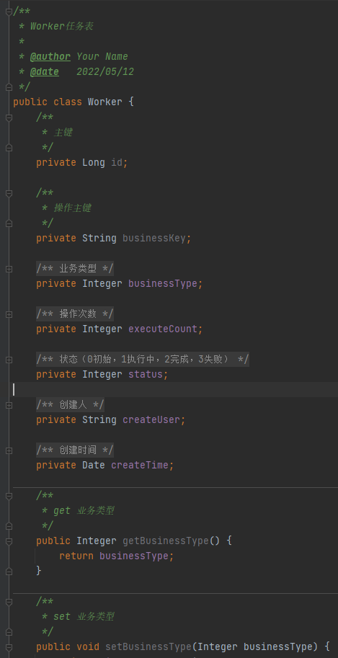Image resolution: width=338 pixels, height=658 pixels.
Task: Collapse the 操作主键 comment fold marker
Action: pyautogui.click(x=9, y=193)
